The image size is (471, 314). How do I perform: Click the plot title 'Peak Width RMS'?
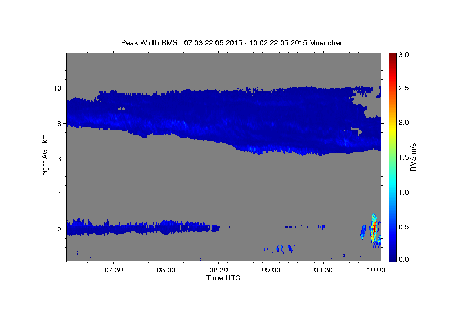[149, 42]
